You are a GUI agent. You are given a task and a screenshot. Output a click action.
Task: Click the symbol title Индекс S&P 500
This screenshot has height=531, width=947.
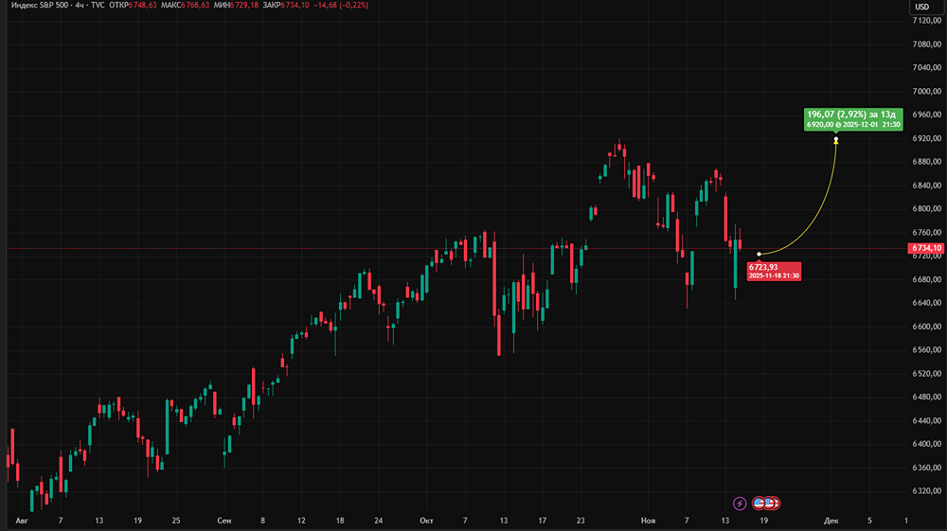click(x=39, y=5)
